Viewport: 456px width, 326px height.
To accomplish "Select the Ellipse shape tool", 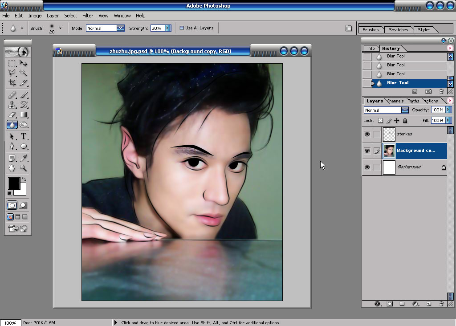I will coord(23,146).
